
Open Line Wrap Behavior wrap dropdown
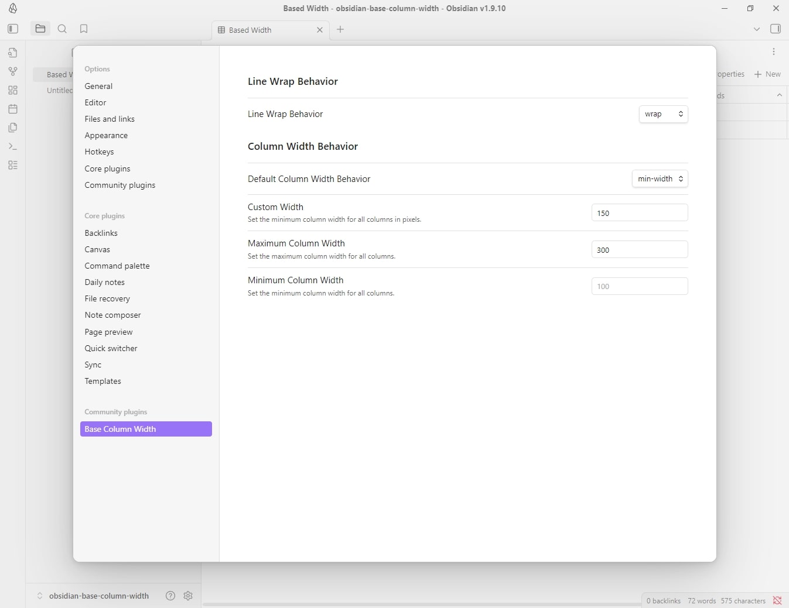click(663, 114)
